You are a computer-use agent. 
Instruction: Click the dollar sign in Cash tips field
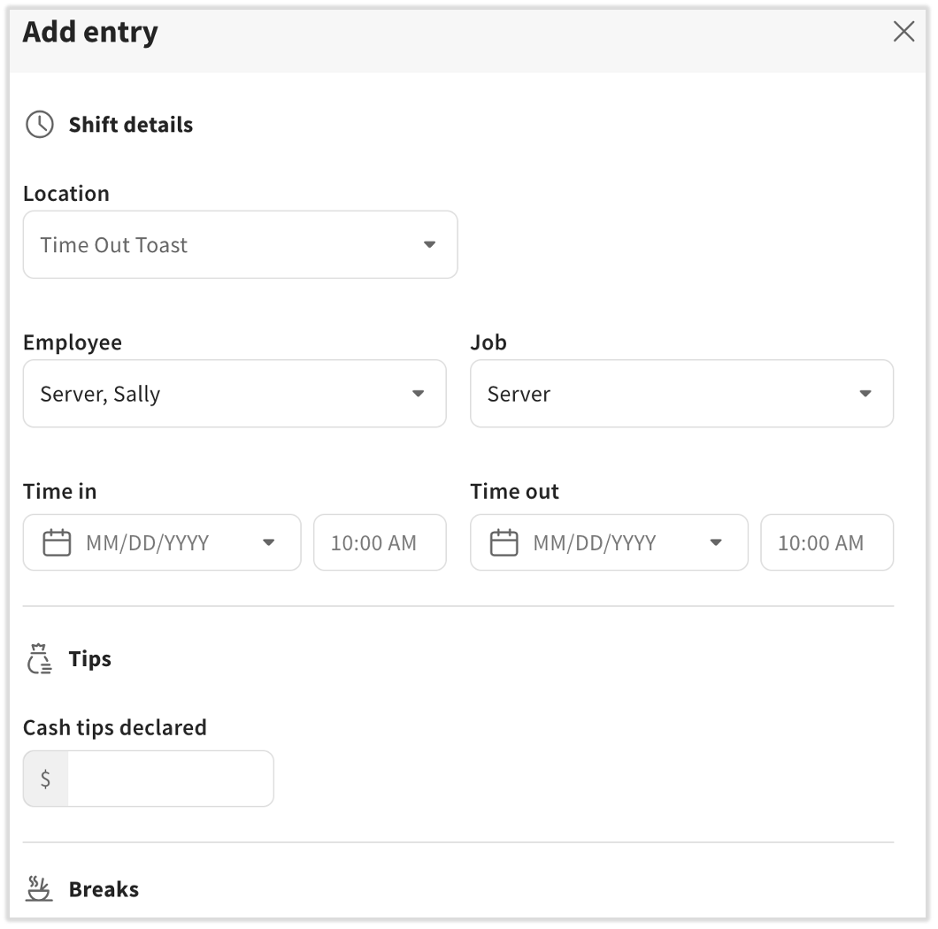[44, 778]
